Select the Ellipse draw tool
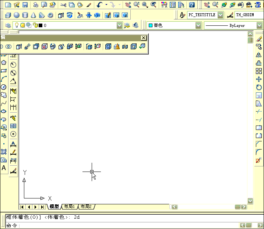The width and height of the screenshot is (264, 229). pyautogui.click(x=4, y=111)
